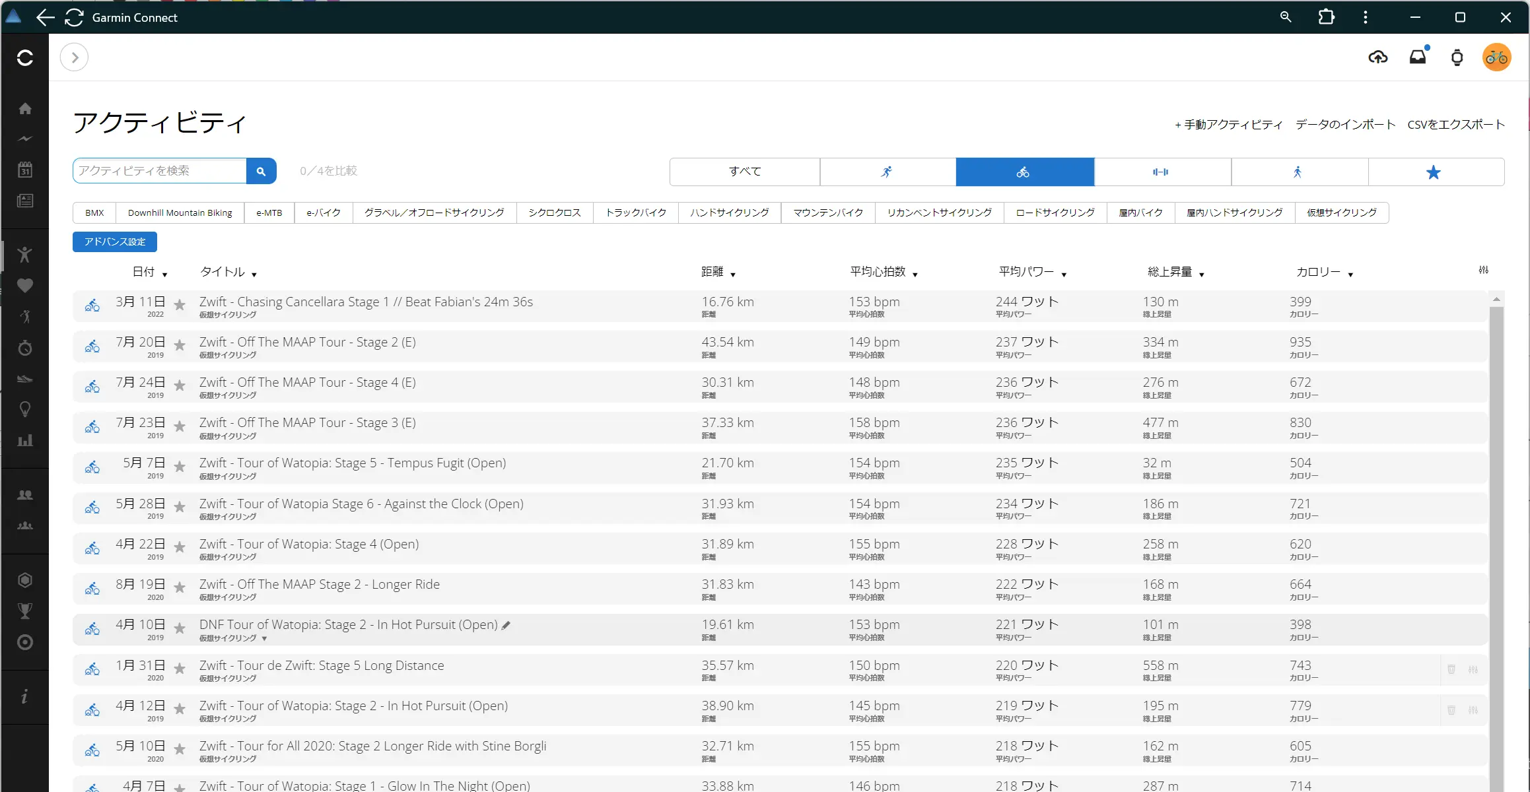The width and height of the screenshot is (1530, 792).
Task: Open column settings sliders icon in header
Action: pos(1484,270)
